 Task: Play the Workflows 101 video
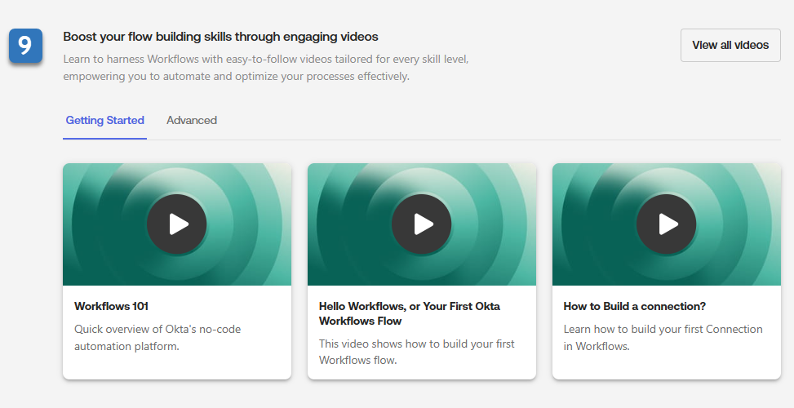pyautogui.click(x=176, y=224)
